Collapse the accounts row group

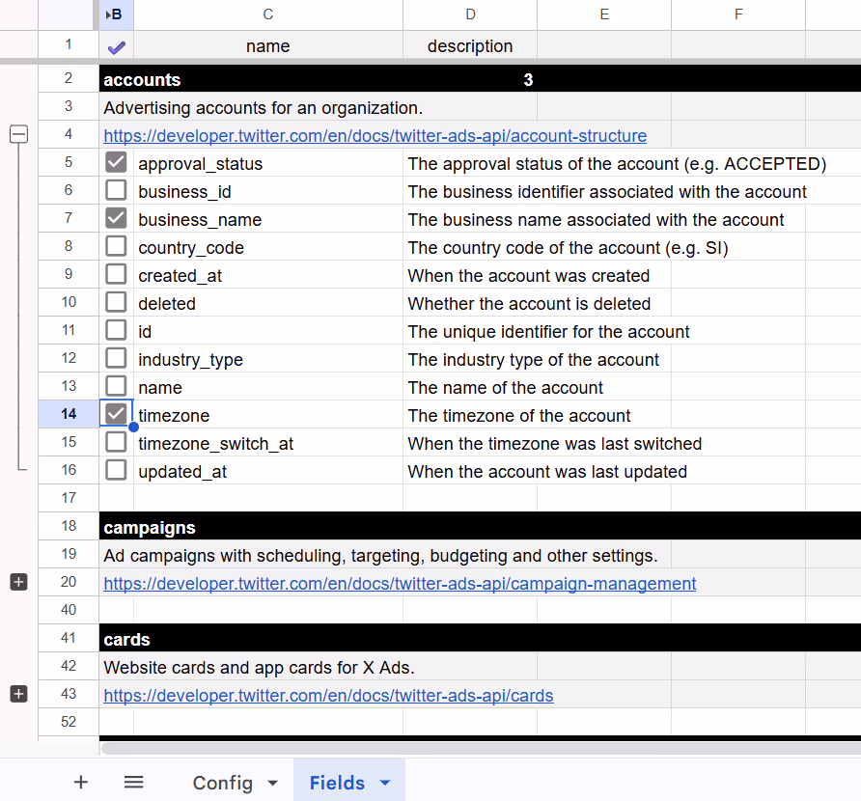click(18, 134)
